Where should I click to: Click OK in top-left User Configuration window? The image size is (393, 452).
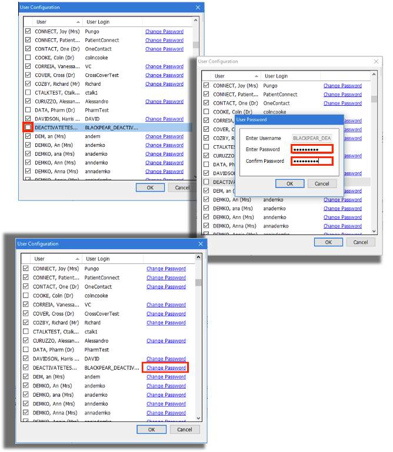coord(150,188)
